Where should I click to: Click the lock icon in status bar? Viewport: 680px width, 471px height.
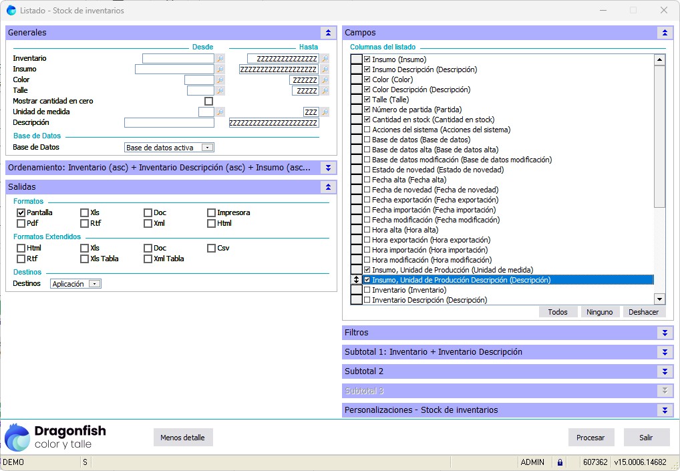point(560,462)
